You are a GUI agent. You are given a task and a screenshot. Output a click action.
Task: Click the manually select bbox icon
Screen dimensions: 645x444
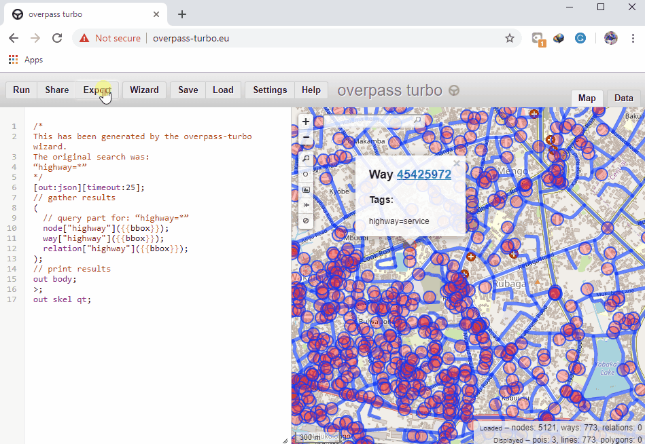[306, 174]
